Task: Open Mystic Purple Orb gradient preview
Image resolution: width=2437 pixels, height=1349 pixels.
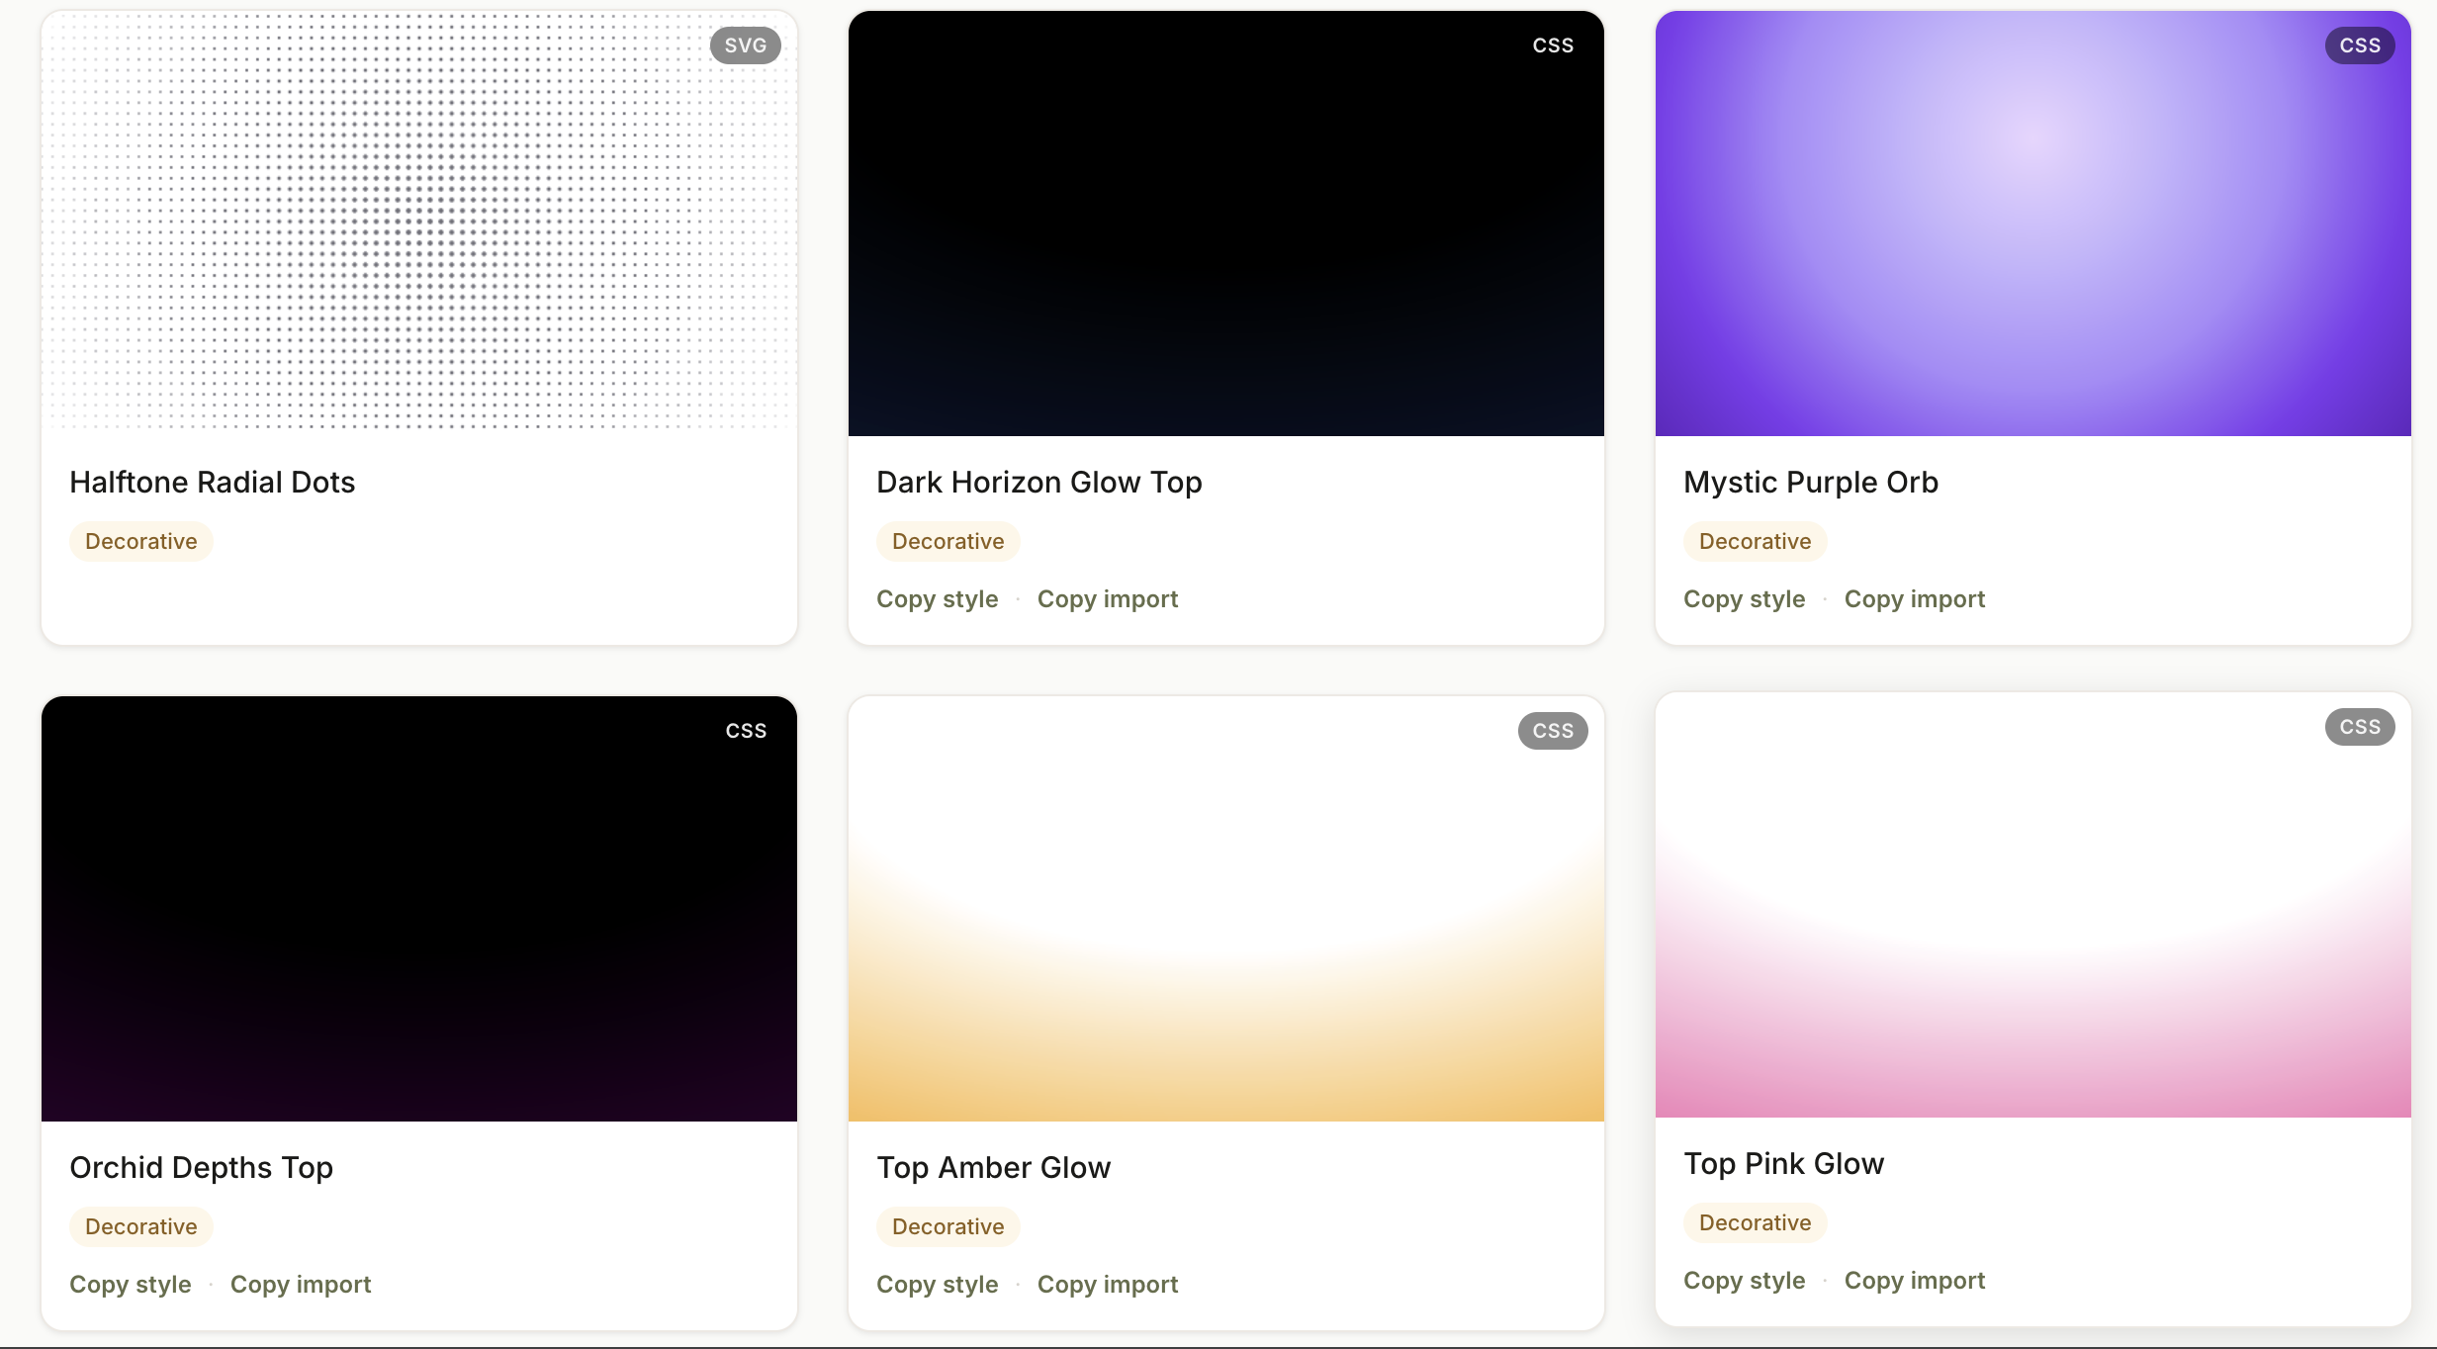Action: pyautogui.click(x=2032, y=224)
